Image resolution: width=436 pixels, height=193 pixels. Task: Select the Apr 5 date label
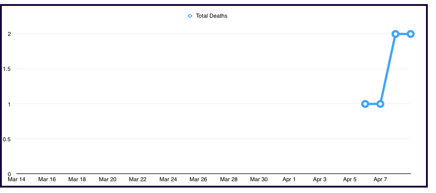tap(350, 179)
